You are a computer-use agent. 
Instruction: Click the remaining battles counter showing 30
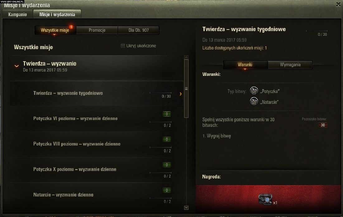[323, 125]
